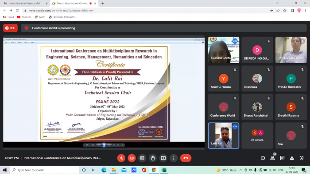
Task: Open chat with everyone panel
Action: (x=282, y=158)
